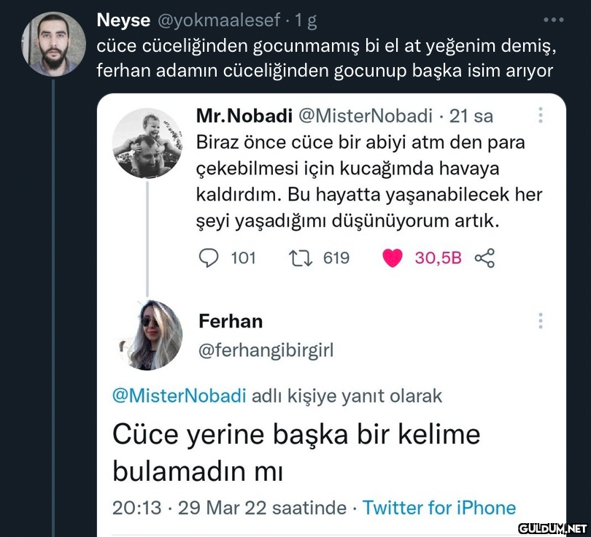Open the three-dot menu on Neyse's tweet
Image resolution: width=591 pixels, height=537 pixels.
(x=554, y=20)
